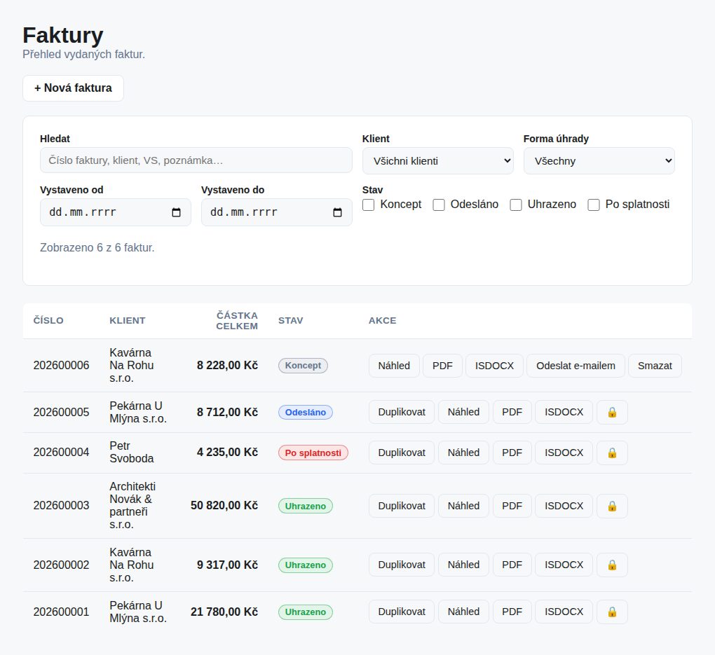The width and height of the screenshot is (715, 655).
Task: Export ISDOCX for invoice 202600003
Action: [x=564, y=506]
